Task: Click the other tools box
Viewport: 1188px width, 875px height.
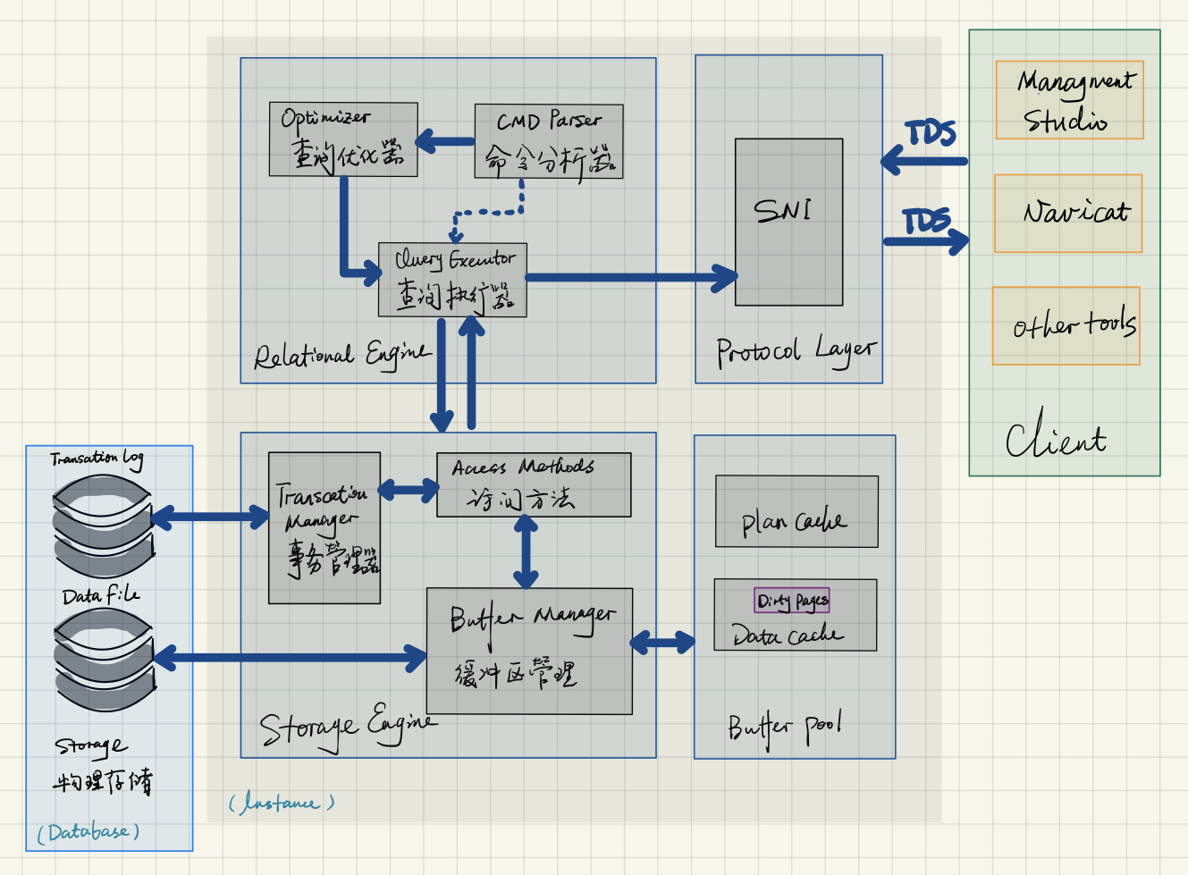Action: click(1066, 325)
